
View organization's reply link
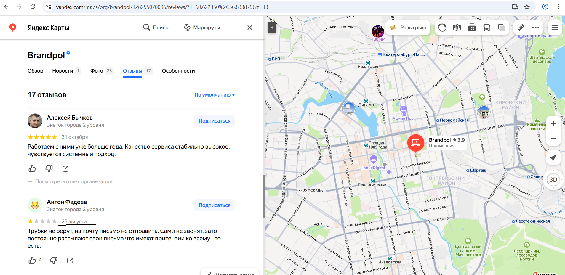pyautogui.click(x=74, y=181)
